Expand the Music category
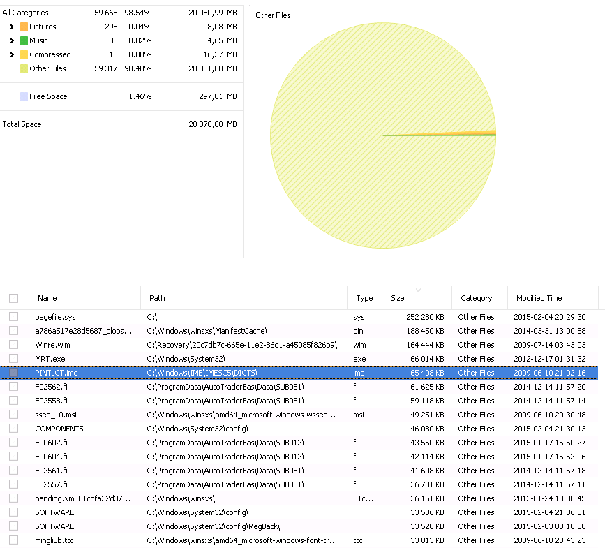The image size is (605, 548). click(x=12, y=40)
